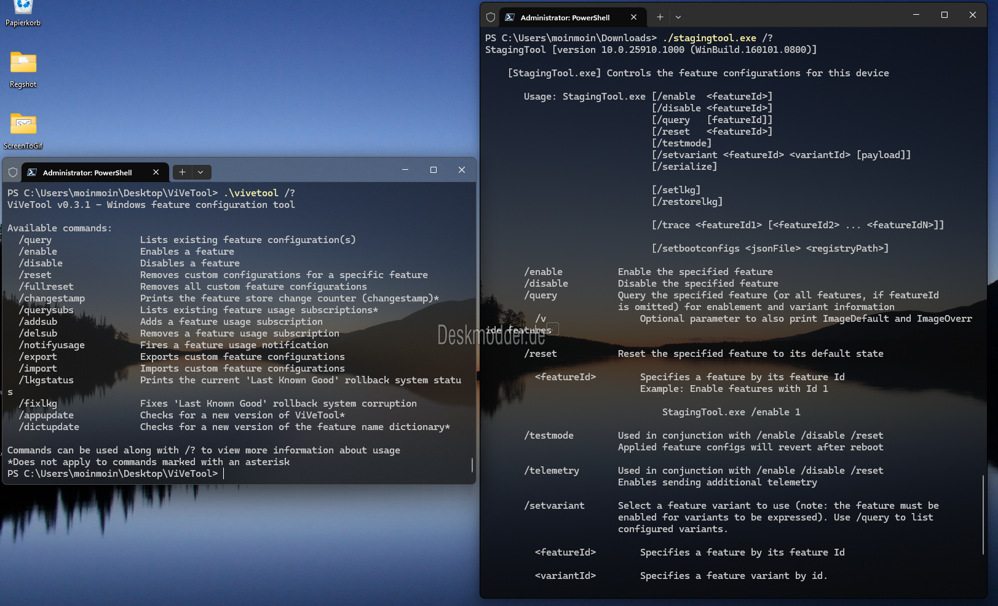This screenshot has width=998, height=606.
Task: Click scrollbar thumb in left PowerShell window
Action: click(472, 464)
